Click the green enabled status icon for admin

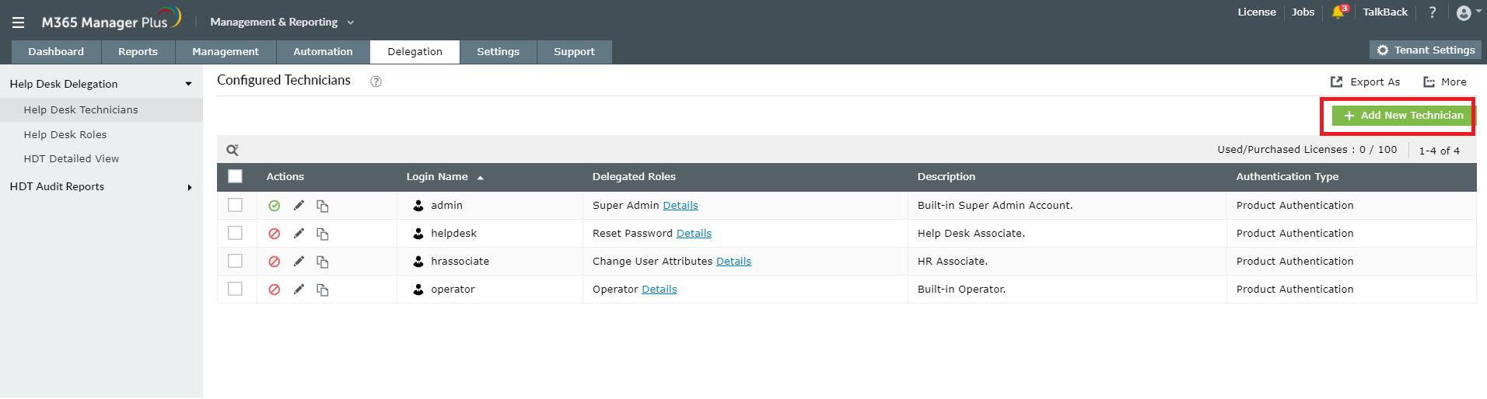point(275,206)
